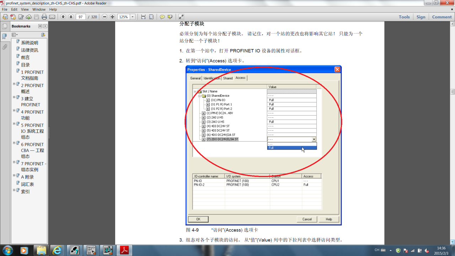Jump to the "法律资讯" bookmark
The width and height of the screenshot is (455, 256).
[30, 50]
